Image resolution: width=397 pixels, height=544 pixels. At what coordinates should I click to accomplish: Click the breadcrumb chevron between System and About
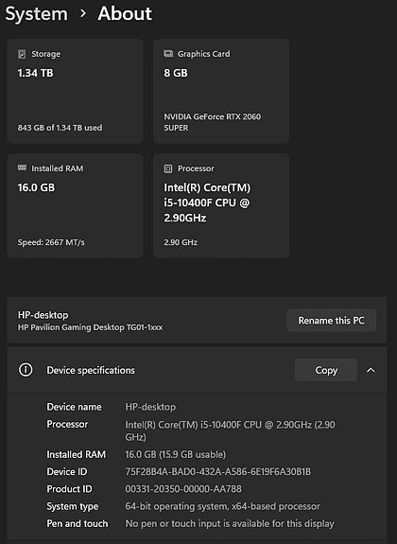pyautogui.click(x=83, y=13)
